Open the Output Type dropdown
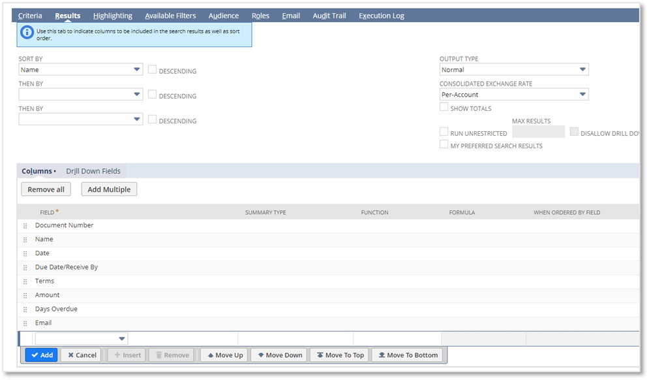649x380 pixels. [583, 69]
